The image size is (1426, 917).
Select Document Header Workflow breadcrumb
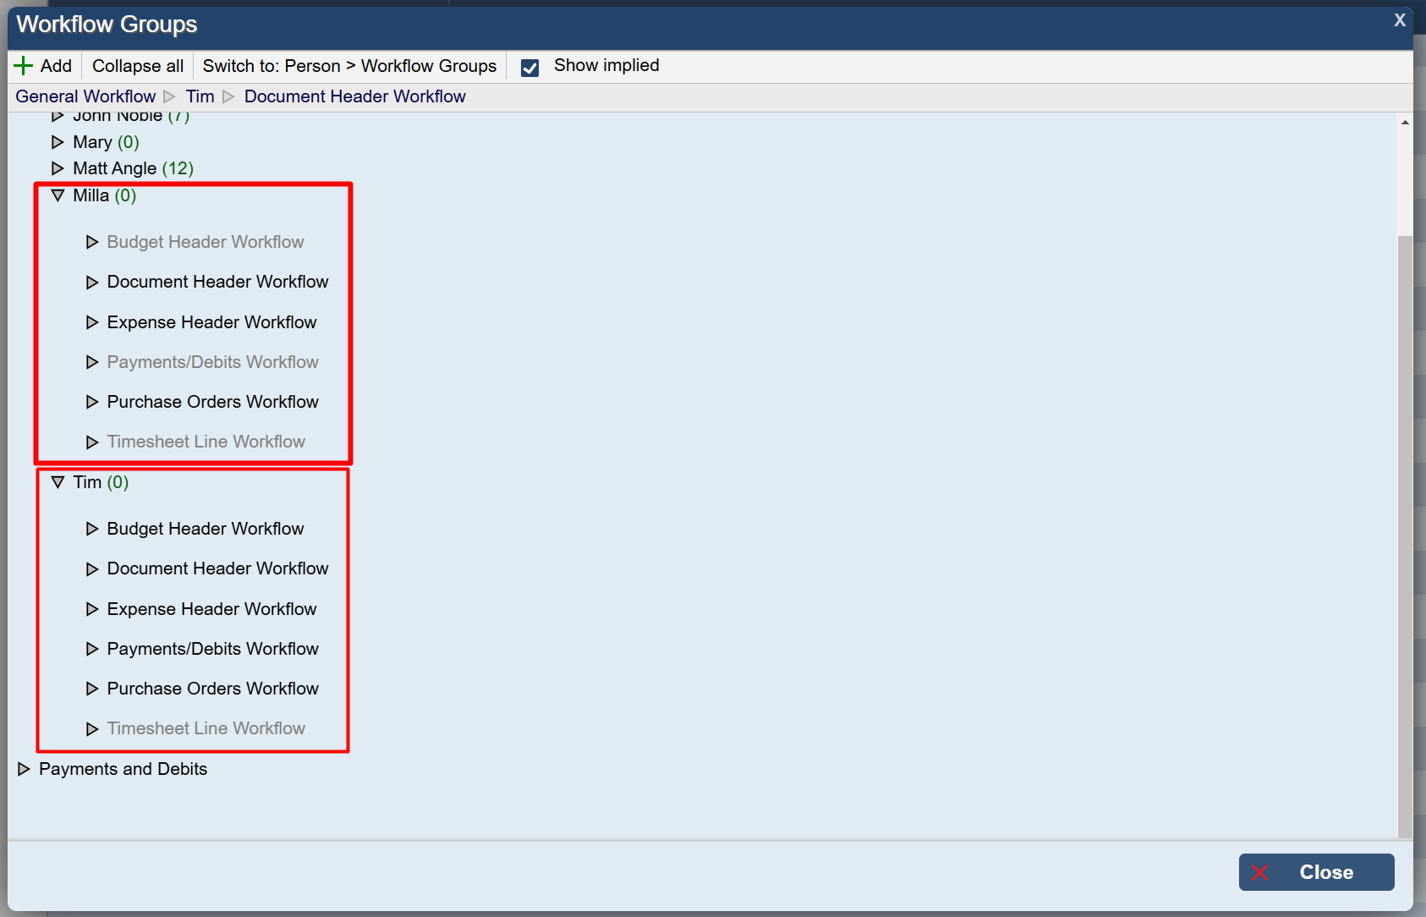(x=354, y=96)
